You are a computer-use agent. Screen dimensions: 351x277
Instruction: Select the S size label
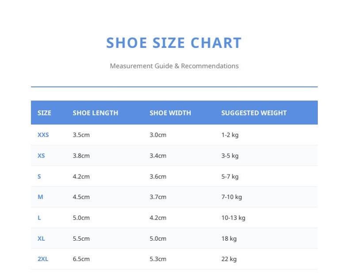[39, 177]
